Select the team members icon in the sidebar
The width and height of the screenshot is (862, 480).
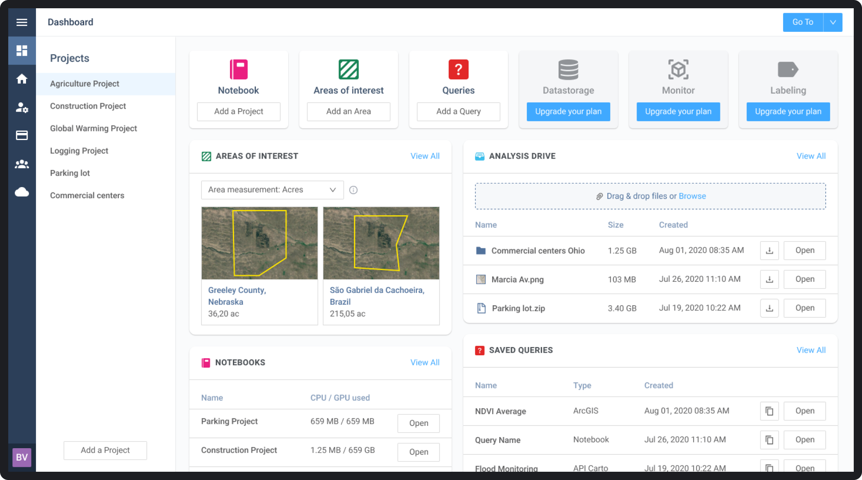22,164
